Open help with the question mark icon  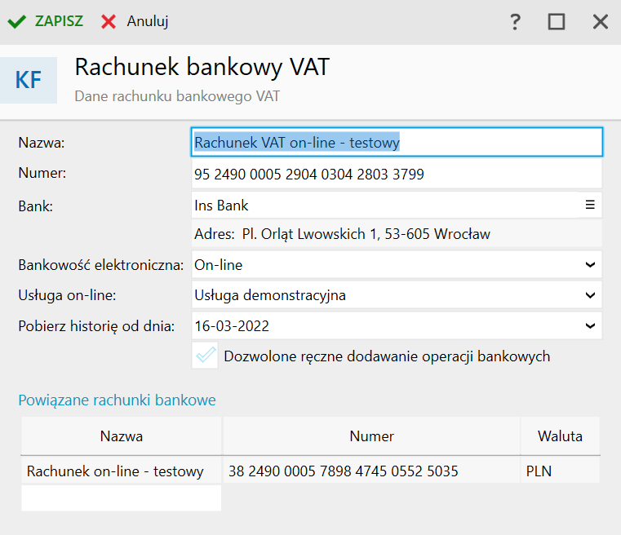click(x=515, y=22)
